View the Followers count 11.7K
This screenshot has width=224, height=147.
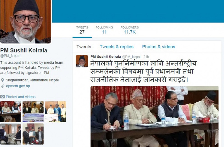(130, 30)
